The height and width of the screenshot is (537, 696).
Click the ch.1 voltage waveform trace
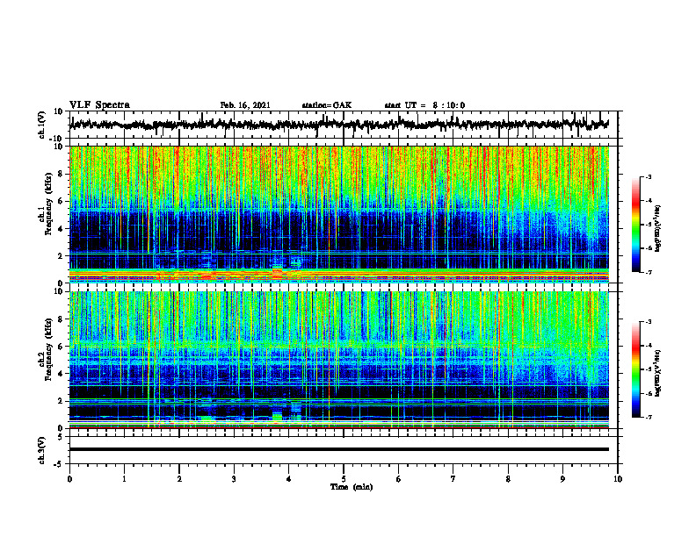[x=338, y=125]
